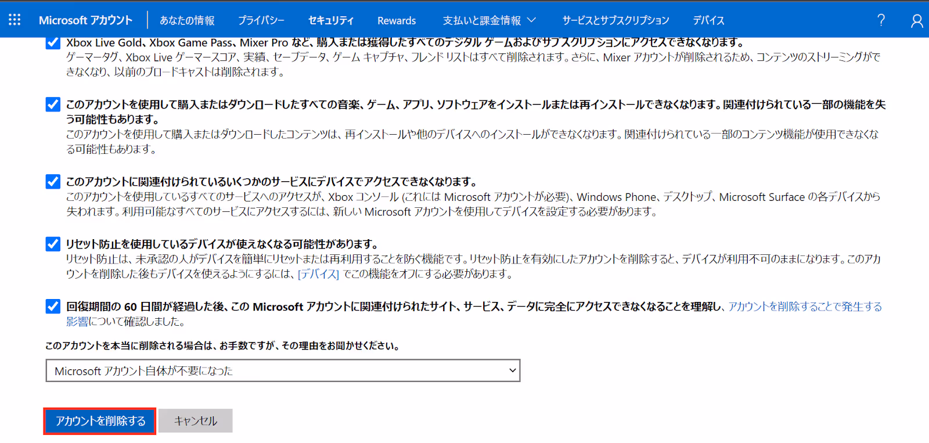This screenshot has height=443, width=929.
Task: Toggle the リセット防止 devices checkbox
Action: (x=53, y=244)
